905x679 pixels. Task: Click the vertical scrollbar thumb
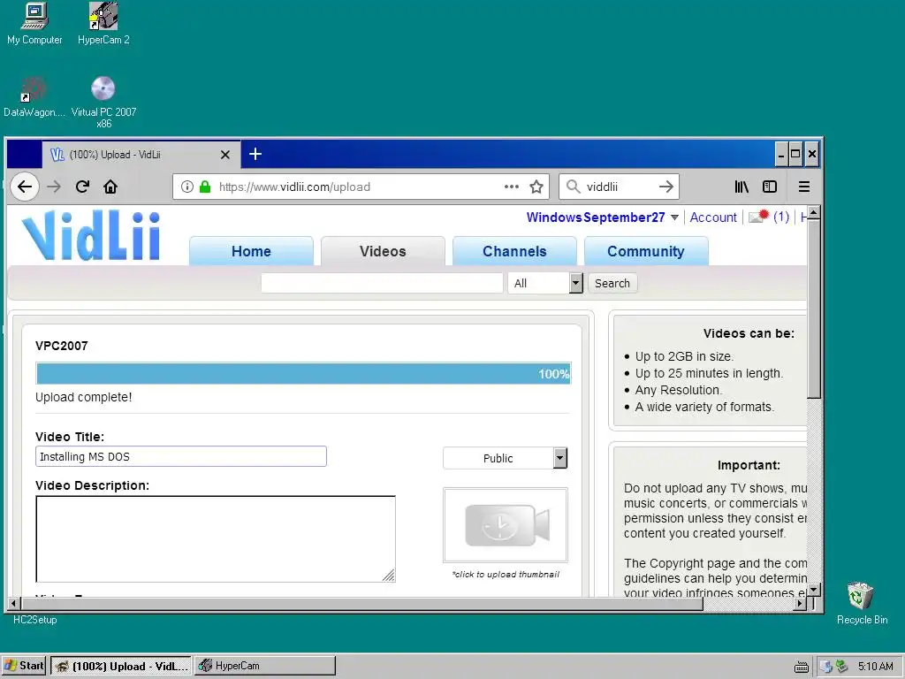(814, 309)
